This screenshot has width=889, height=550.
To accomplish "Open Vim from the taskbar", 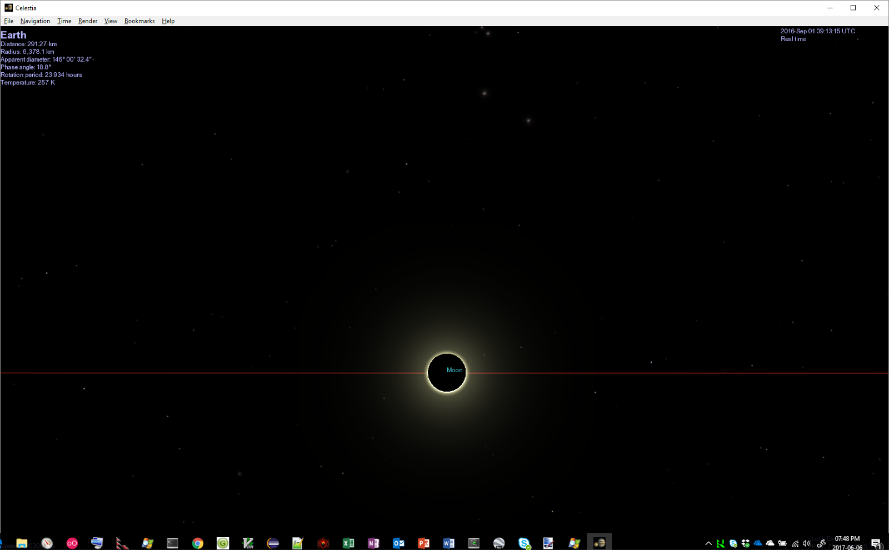I will [248, 543].
